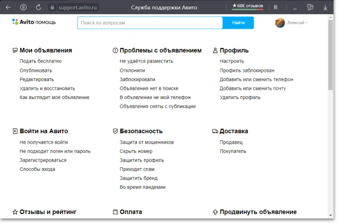Expand the Алексей account dropdown
This screenshot has width=339, height=224.
click(298, 23)
